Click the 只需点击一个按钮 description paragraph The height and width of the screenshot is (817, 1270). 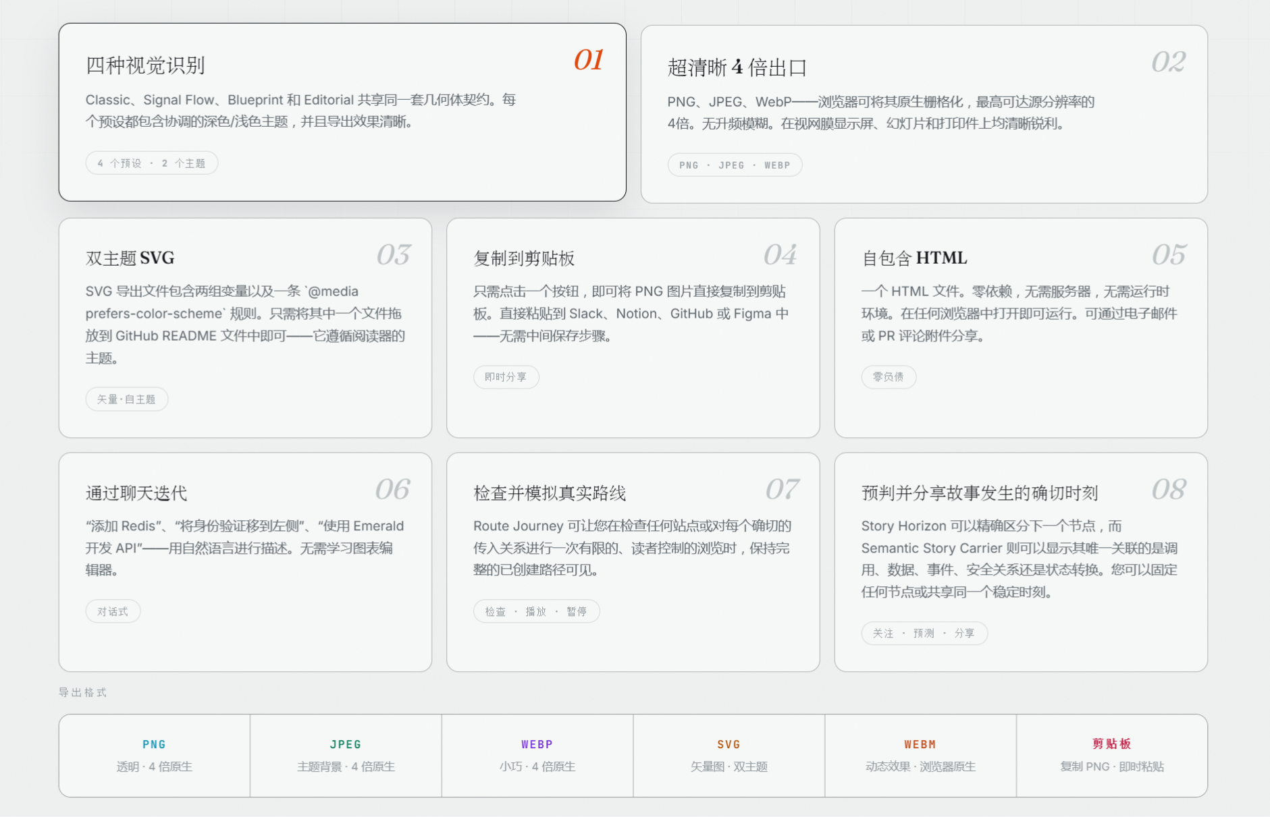pyautogui.click(x=631, y=314)
